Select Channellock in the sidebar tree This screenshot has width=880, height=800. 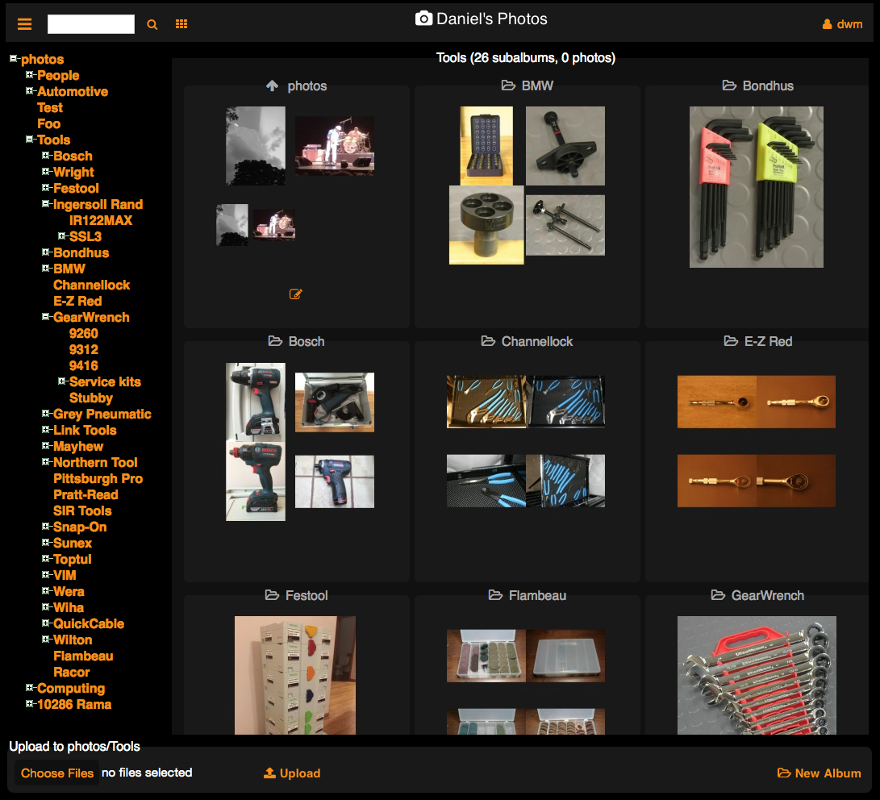point(91,285)
